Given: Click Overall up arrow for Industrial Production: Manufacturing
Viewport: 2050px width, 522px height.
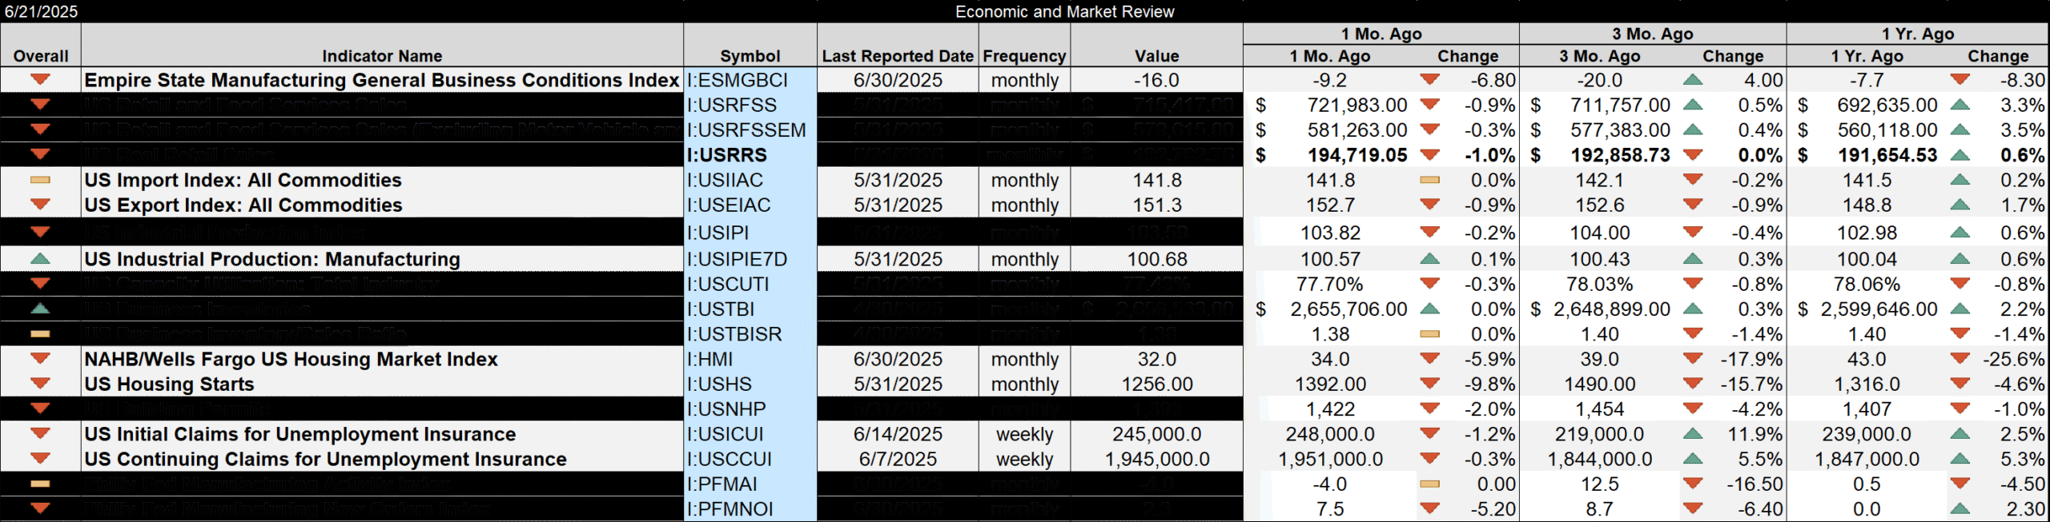Looking at the screenshot, I should (40, 259).
